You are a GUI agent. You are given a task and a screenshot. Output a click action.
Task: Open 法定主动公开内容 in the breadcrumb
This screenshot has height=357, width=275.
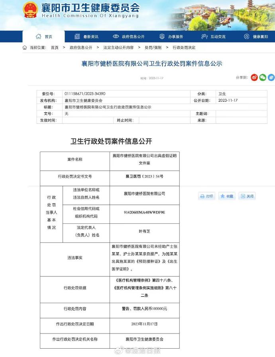(118, 47)
